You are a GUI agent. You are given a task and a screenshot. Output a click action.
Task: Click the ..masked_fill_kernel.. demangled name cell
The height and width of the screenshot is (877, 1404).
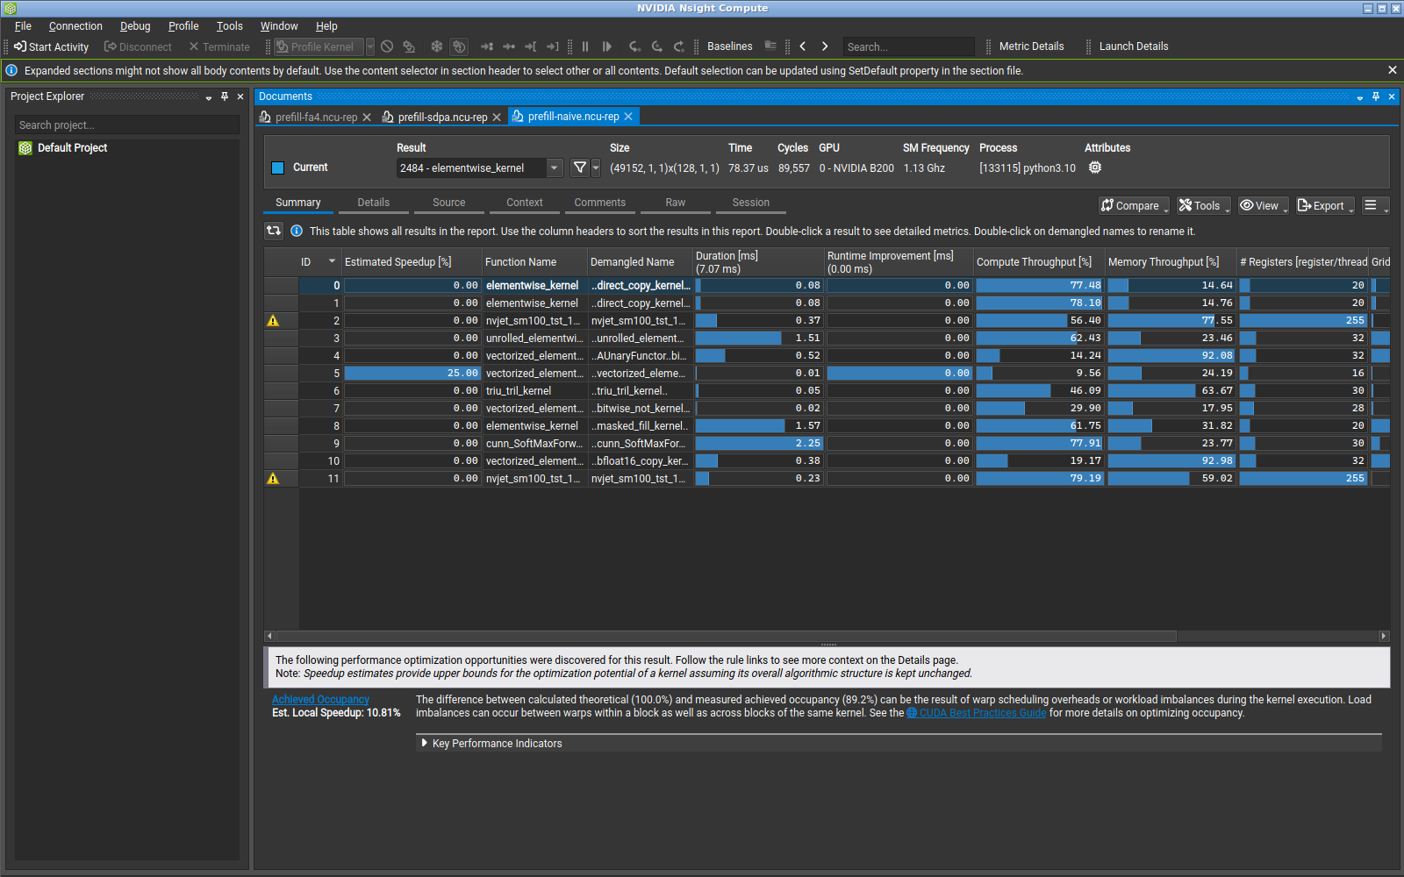[641, 426]
